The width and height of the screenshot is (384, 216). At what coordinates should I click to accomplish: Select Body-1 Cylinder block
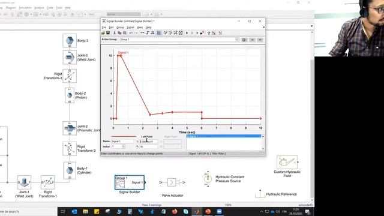click(70, 170)
